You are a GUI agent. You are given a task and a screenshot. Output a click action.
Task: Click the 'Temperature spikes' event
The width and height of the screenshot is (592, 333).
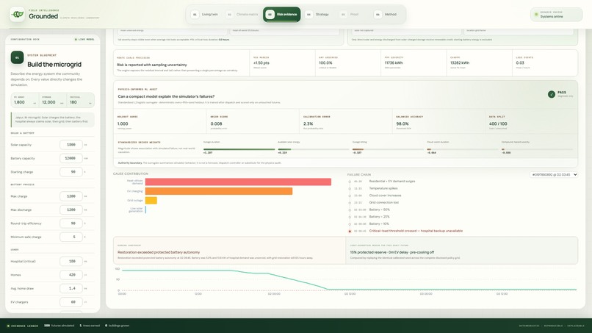(383, 188)
